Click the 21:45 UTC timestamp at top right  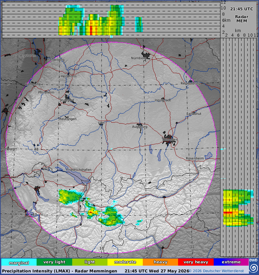[x=242, y=9]
